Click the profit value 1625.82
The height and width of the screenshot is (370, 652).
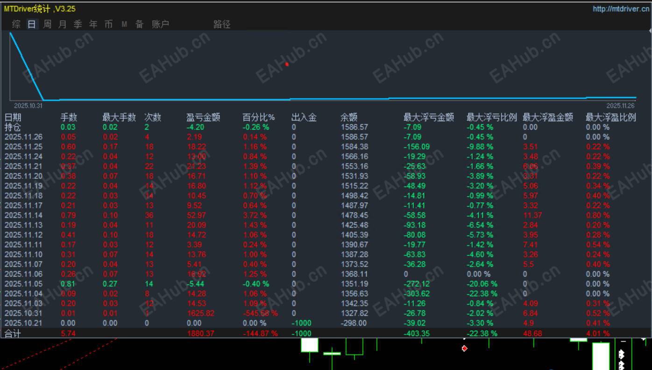(200, 313)
